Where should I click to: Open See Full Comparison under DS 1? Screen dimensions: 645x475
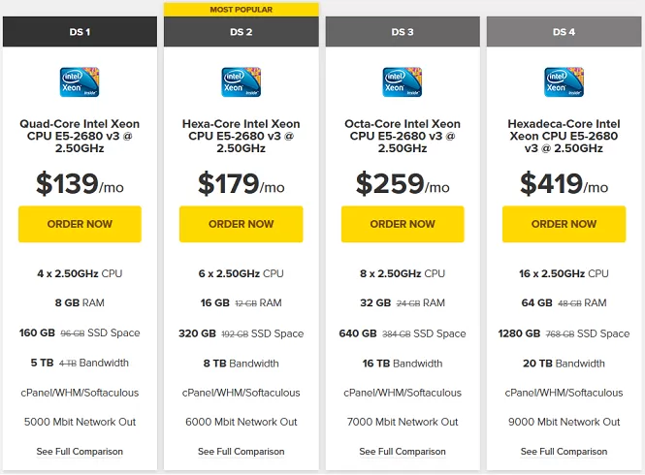80,452
